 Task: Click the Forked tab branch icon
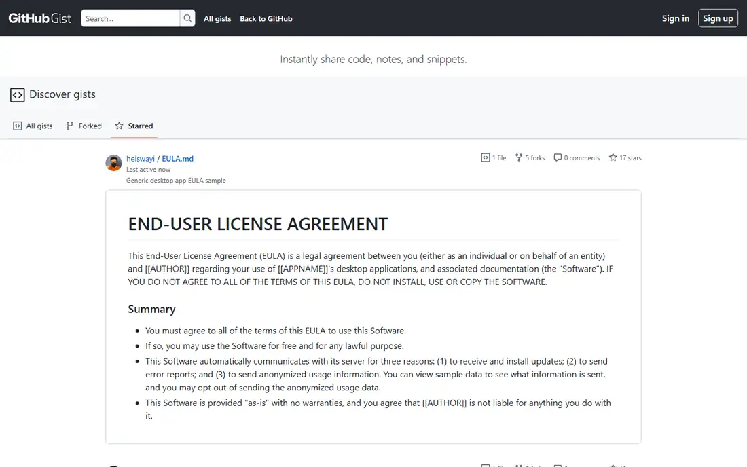click(69, 126)
